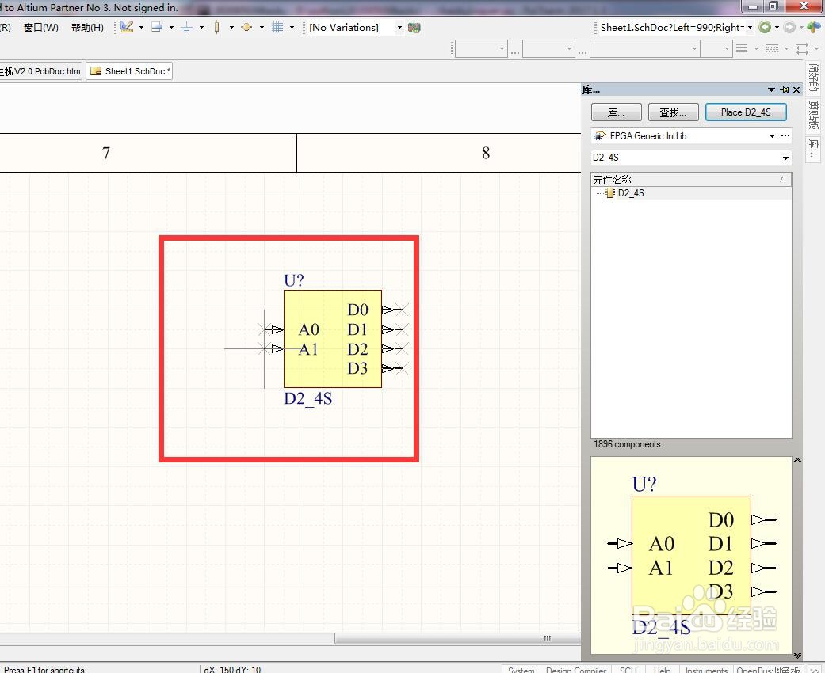Click the favorites home icon at toolbar end

(x=813, y=27)
